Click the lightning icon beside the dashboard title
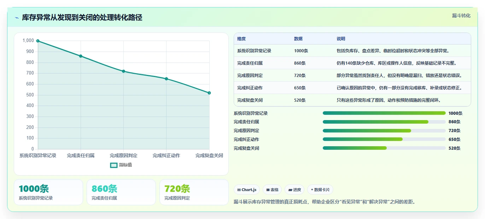 point(17,18)
